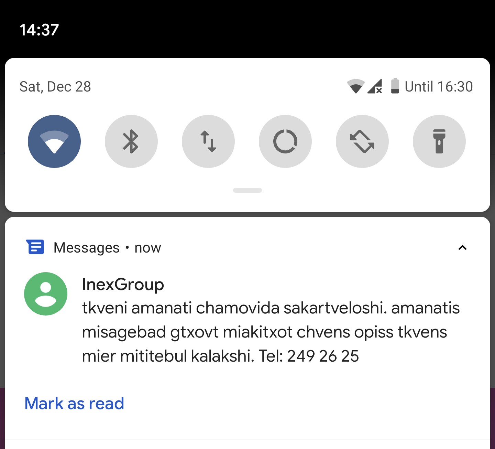Viewport: 495px width, 449px height.
Task: Tap the green contact avatar
Action: 46,294
